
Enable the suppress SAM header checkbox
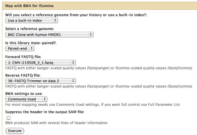9,118
